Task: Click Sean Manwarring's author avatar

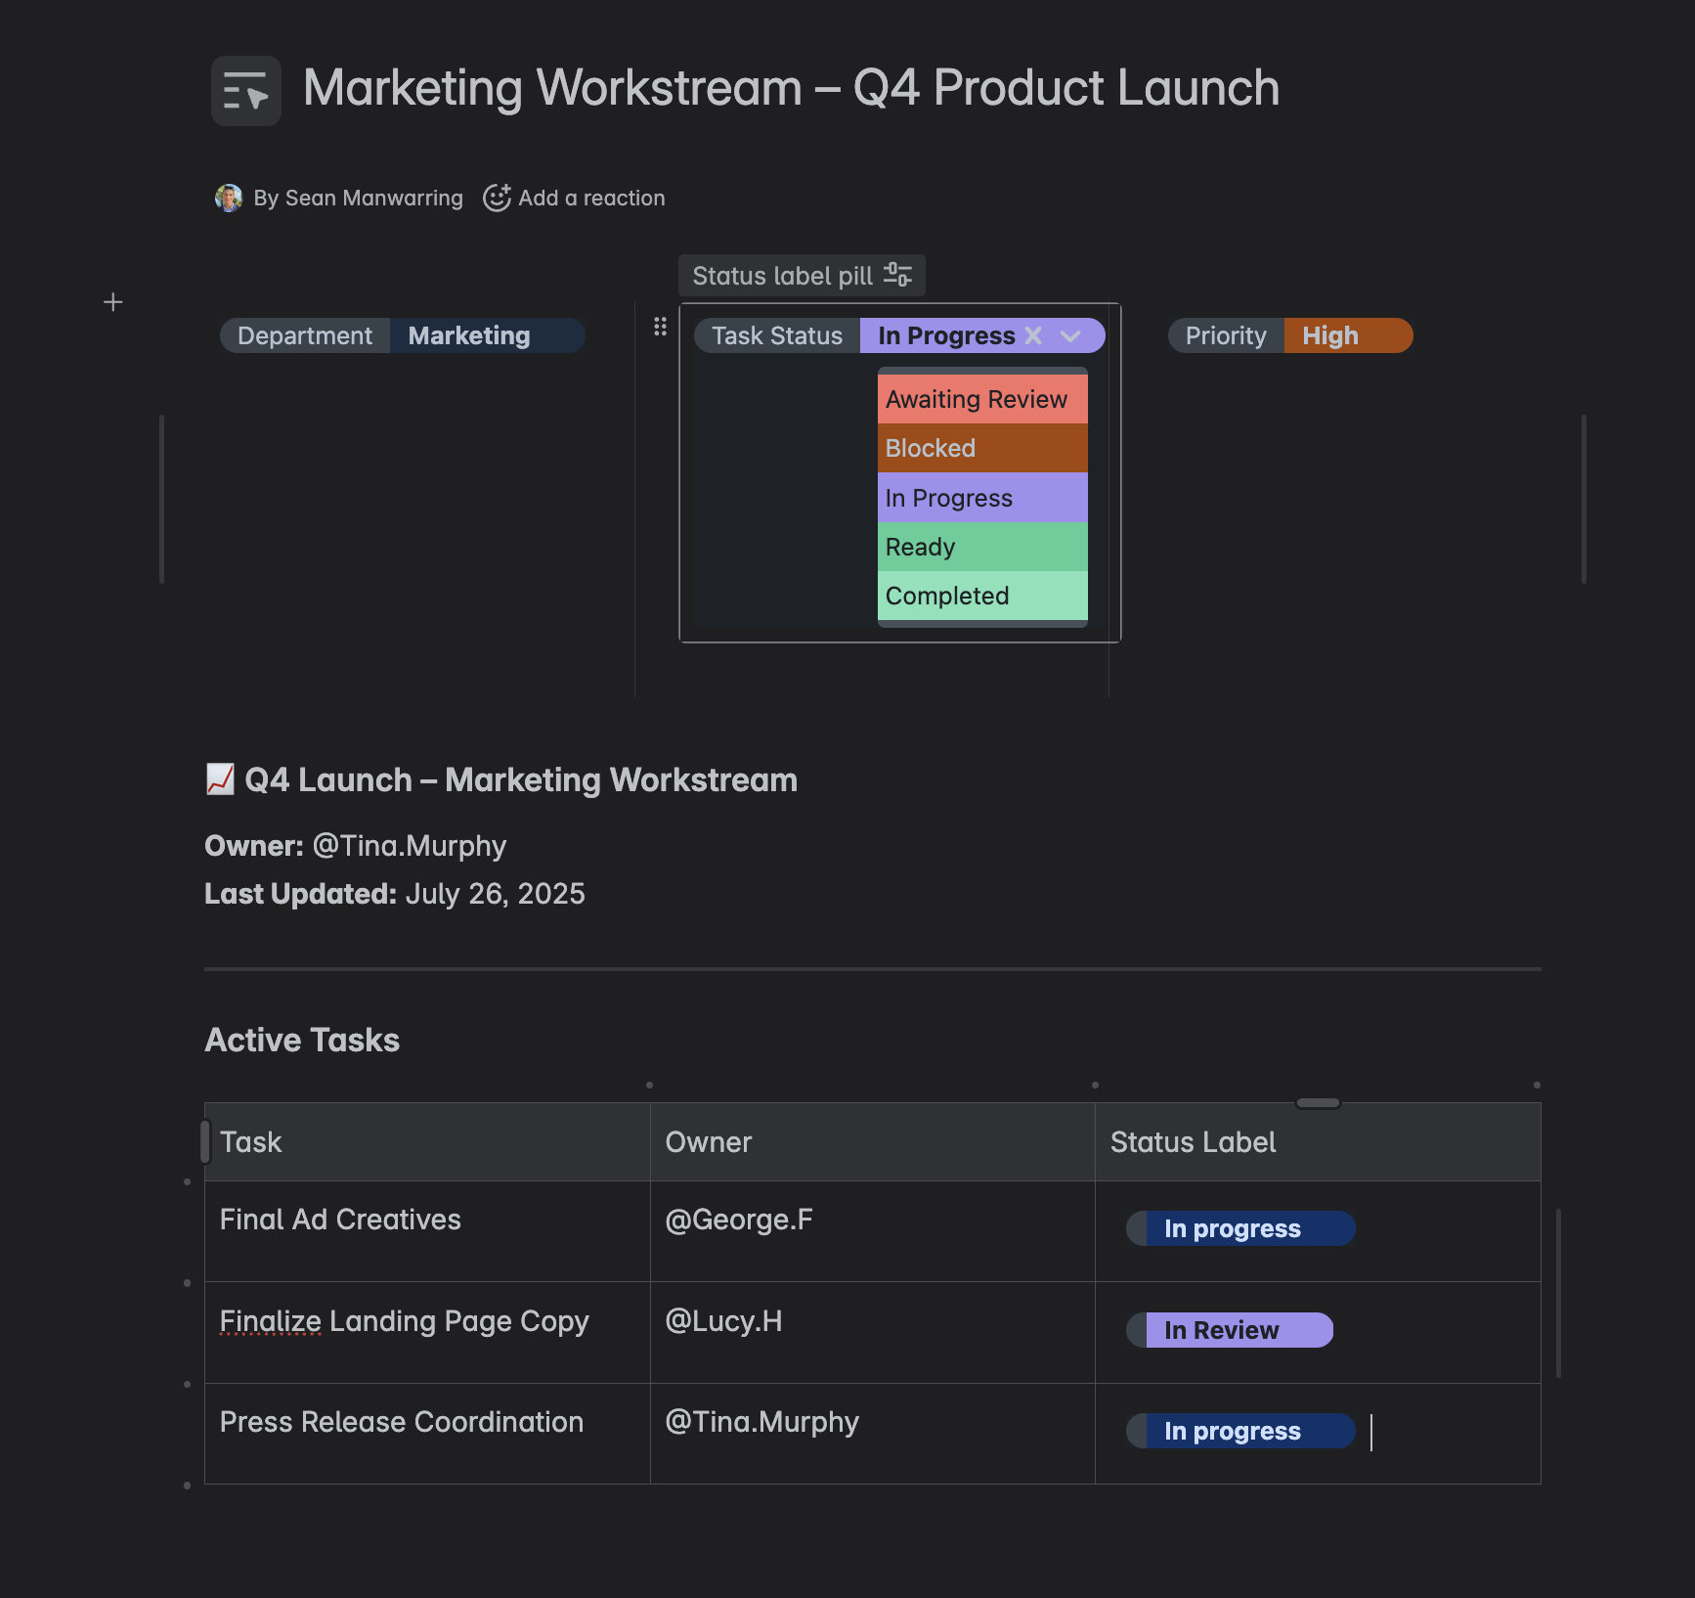Action: pyautogui.click(x=229, y=199)
